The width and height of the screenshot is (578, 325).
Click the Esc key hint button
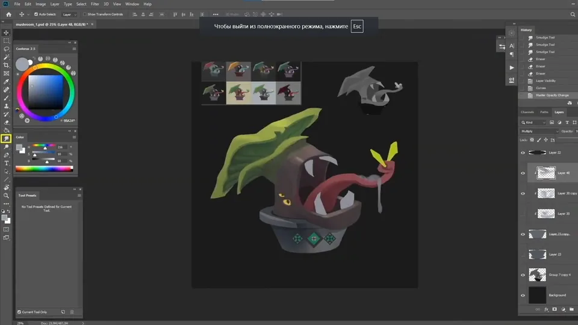pos(357,26)
